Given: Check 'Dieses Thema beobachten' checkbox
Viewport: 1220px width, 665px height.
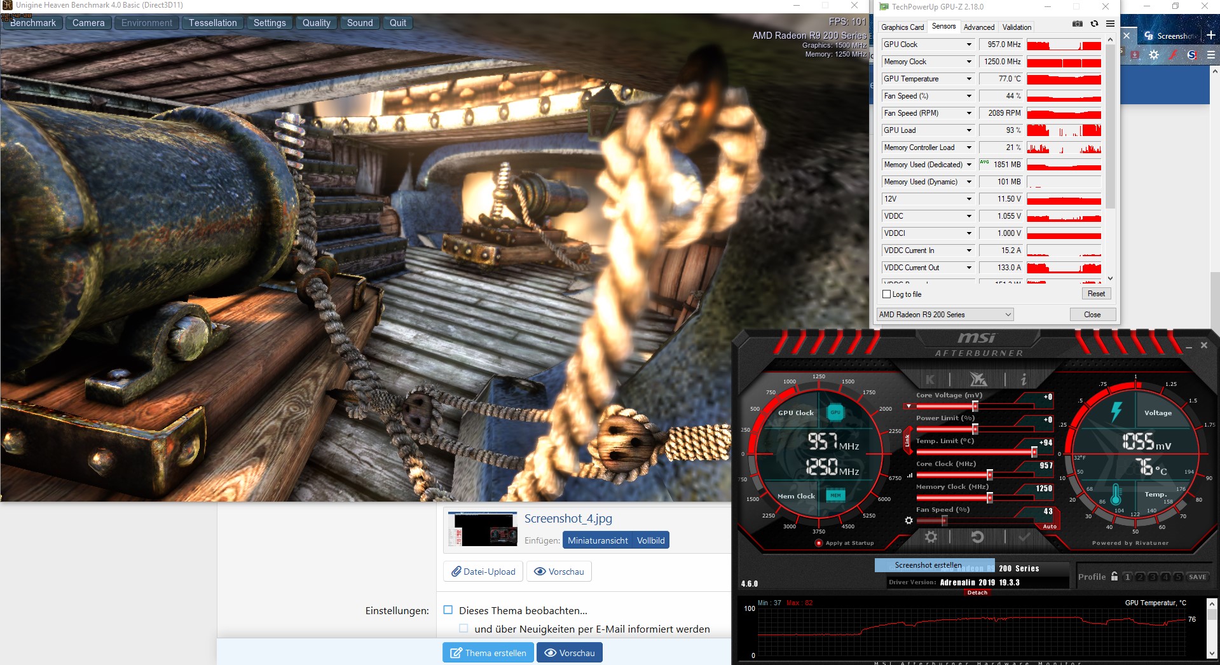Looking at the screenshot, I should [x=448, y=610].
